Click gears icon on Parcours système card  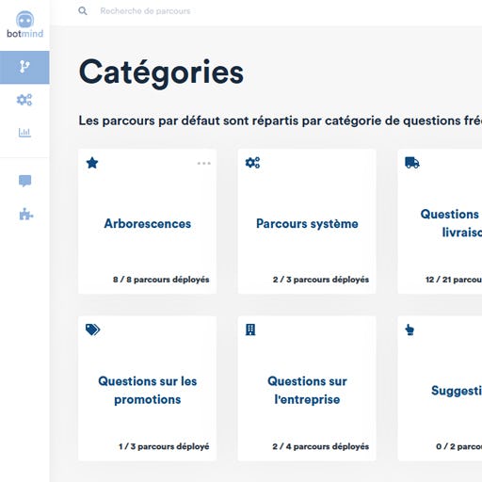coord(252,163)
